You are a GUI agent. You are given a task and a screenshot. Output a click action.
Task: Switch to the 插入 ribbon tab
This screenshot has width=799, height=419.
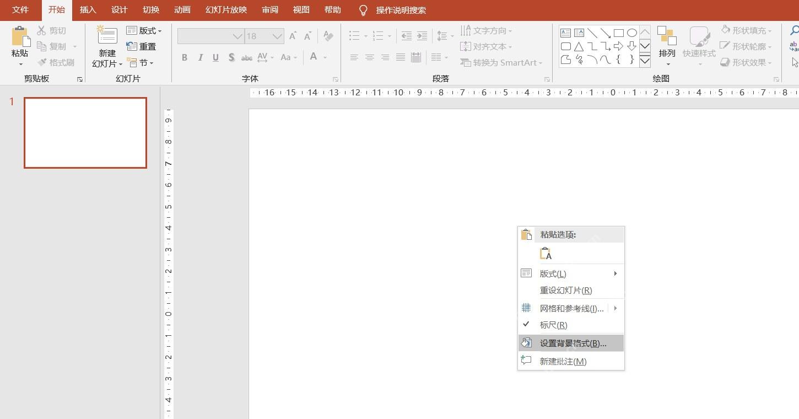(x=88, y=10)
